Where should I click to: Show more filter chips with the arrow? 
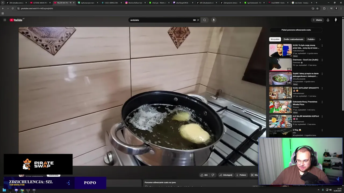[320, 39]
